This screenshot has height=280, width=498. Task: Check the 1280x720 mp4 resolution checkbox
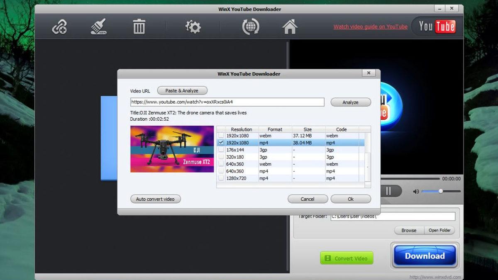tap(221, 178)
